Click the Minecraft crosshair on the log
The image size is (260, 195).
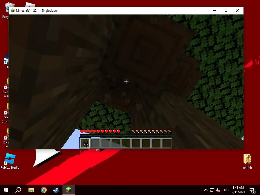pyautogui.click(x=126, y=82)
